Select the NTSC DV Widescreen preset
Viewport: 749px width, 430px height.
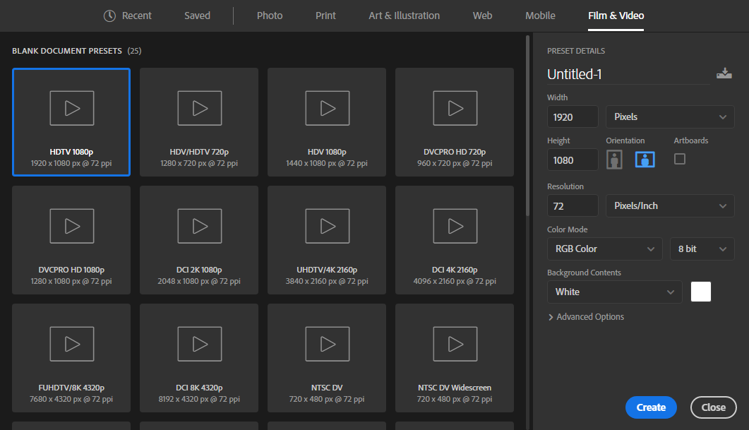click(x=455, y=357)
